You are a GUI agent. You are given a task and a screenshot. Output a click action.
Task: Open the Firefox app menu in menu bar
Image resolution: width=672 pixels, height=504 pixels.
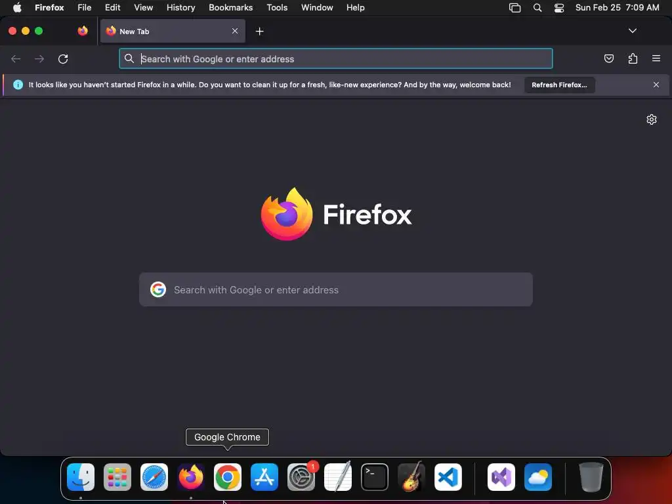pyautogui.click(x=49, y=7)
